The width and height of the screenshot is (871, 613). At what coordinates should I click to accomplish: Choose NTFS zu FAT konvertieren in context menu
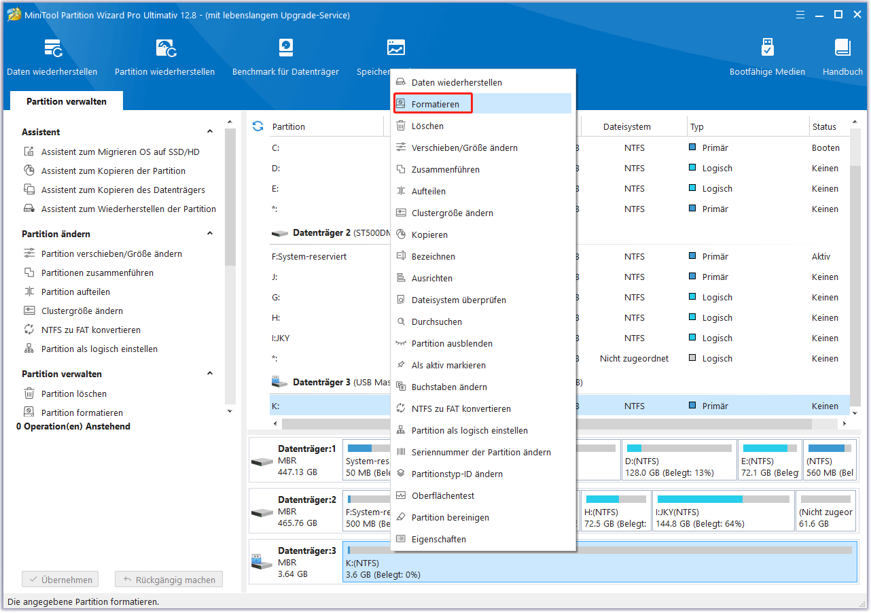tap(482, 408)
